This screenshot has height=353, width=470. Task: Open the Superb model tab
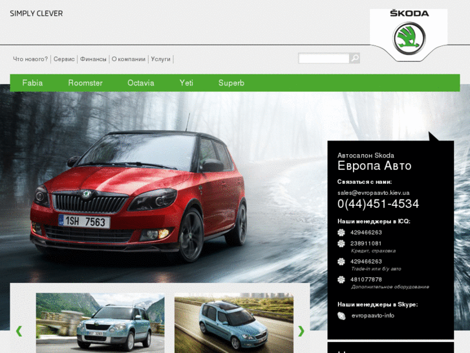click(x=231, y=83)
